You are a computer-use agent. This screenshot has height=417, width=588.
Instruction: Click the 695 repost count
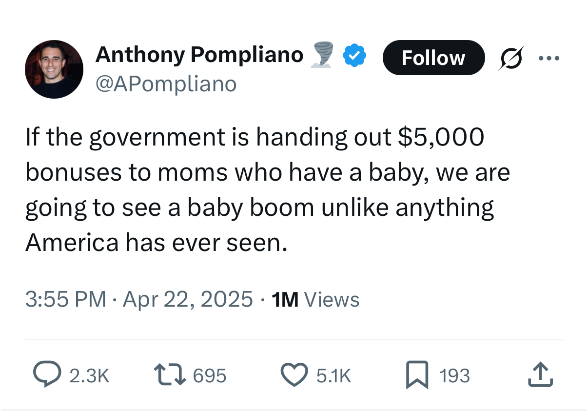pos(210,375)
